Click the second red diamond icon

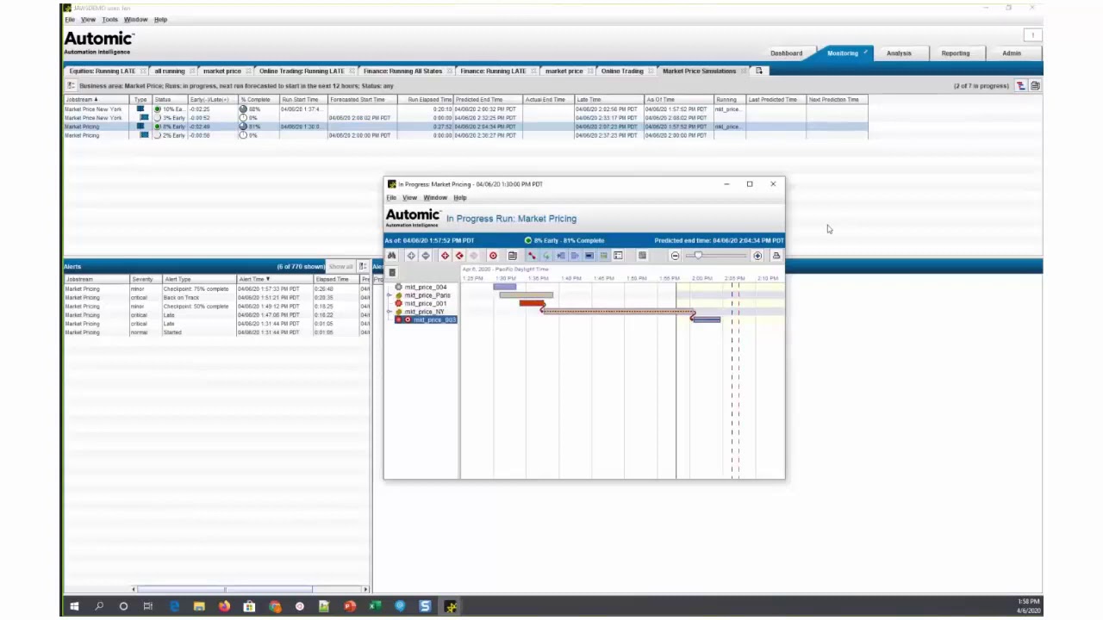click(x=459, y=256)
